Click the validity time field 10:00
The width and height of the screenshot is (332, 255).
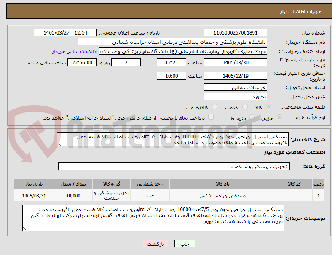coord(171,76)
